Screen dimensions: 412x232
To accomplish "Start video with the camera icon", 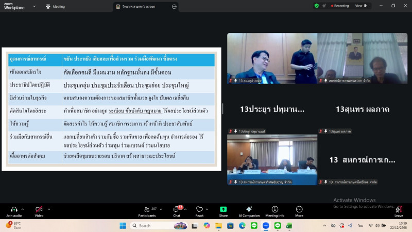I will tap(39, 209).
